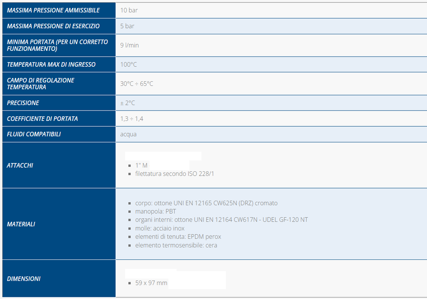Click the 'Minima portata' row header

click(57, 45)
